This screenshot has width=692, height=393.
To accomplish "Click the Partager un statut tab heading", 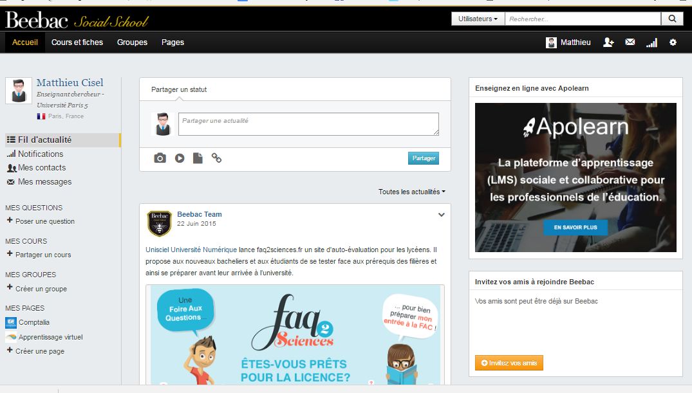I will (179, 89).
